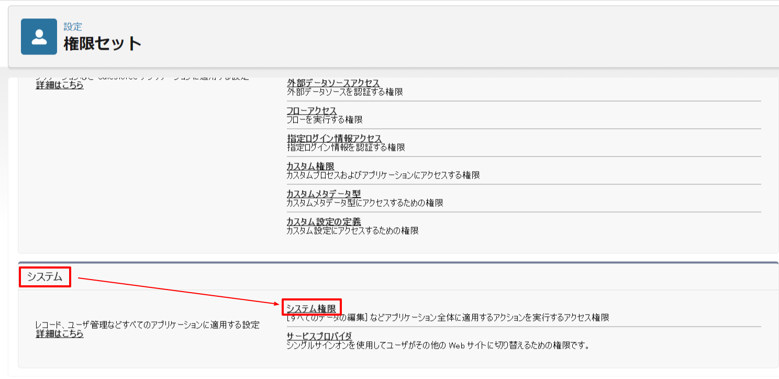
Task: Open フローアクセス link
Action: [x=311, y=111]
